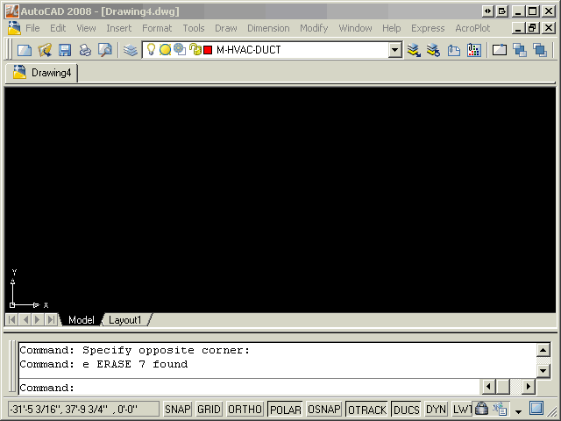Click the colored grid layer tool icon

point(473,50)
